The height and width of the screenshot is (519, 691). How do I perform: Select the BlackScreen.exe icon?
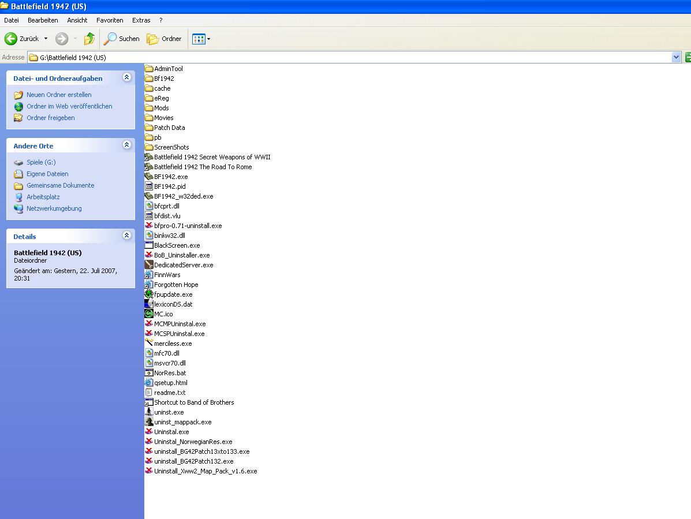149,245
